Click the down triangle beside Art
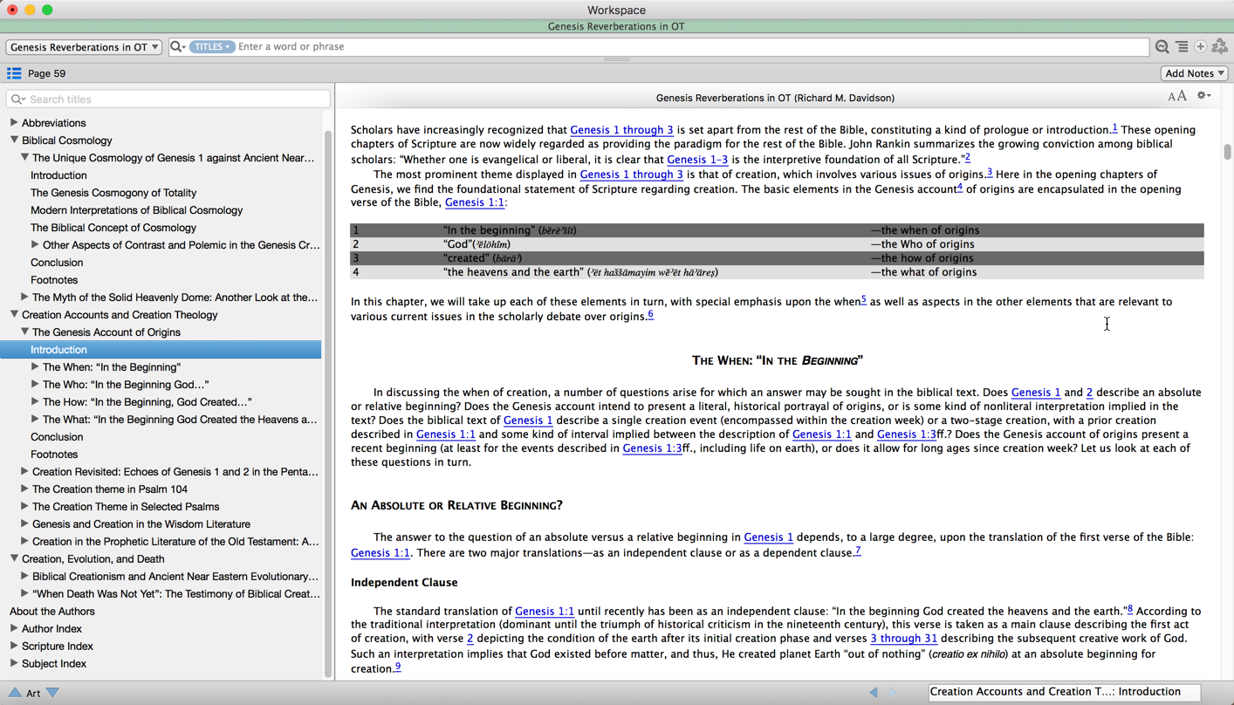Screen dimensions: 1234x705 (x=53, y=693)
